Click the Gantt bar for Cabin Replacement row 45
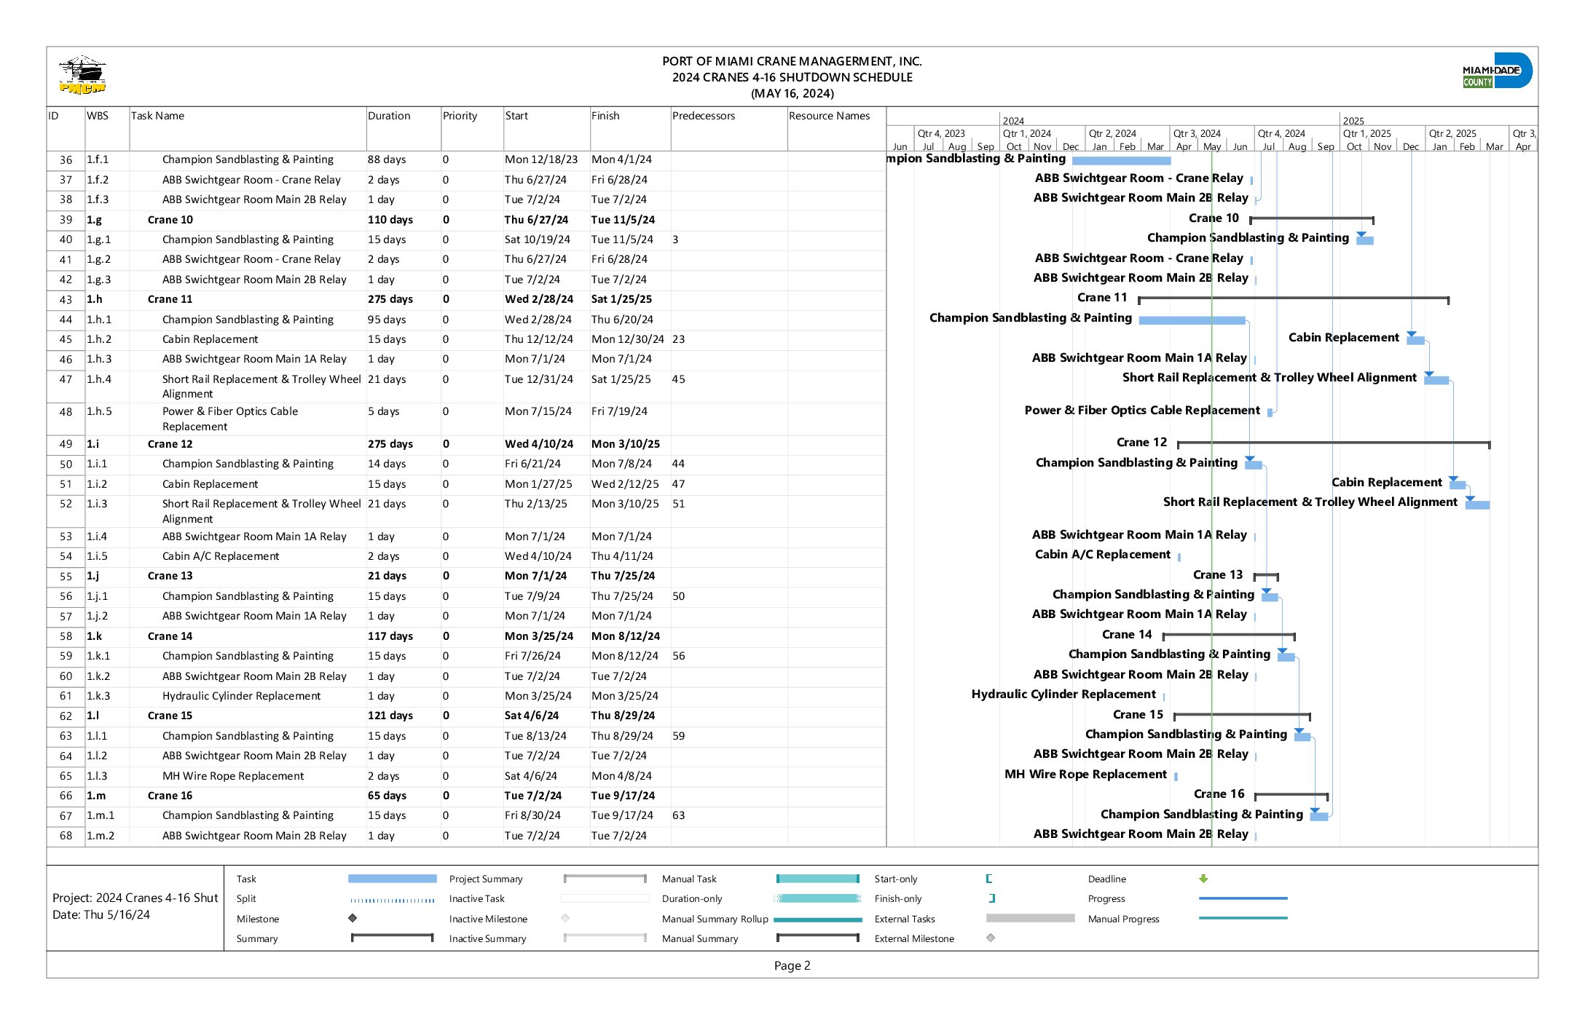 coord(1415,340)
